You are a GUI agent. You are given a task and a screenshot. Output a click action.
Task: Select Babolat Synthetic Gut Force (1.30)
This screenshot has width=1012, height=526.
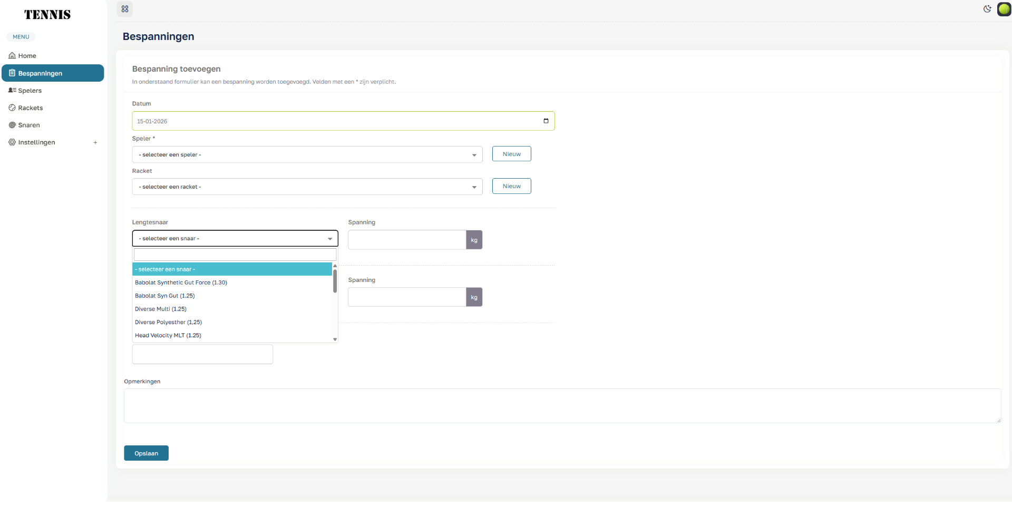click(x=181, y=283)
